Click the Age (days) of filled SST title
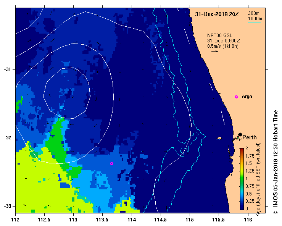This screenshot has height=226, width=282. pos(258,179)
